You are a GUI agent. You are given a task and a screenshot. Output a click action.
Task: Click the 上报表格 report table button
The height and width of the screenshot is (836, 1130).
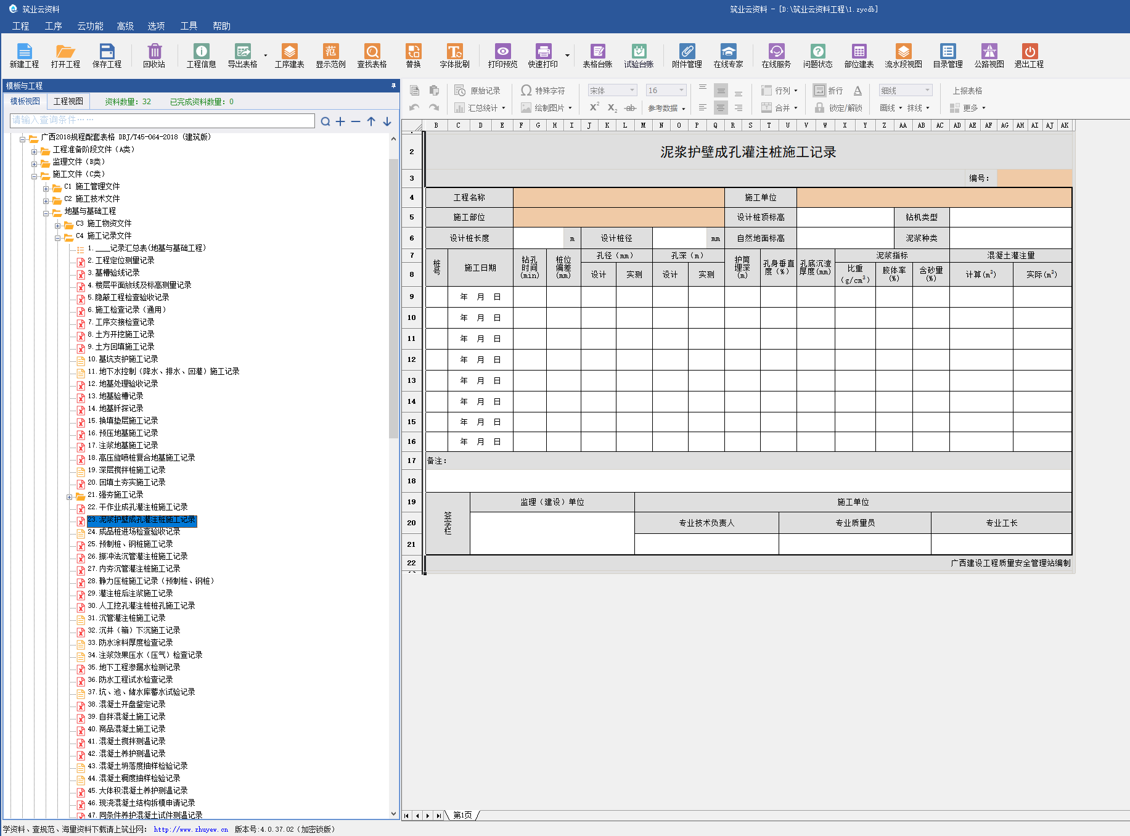coord(967,91)
